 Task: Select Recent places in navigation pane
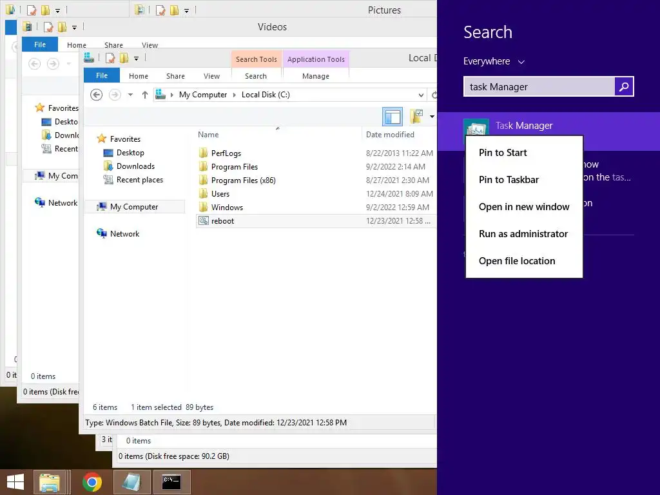coord(140,180)
